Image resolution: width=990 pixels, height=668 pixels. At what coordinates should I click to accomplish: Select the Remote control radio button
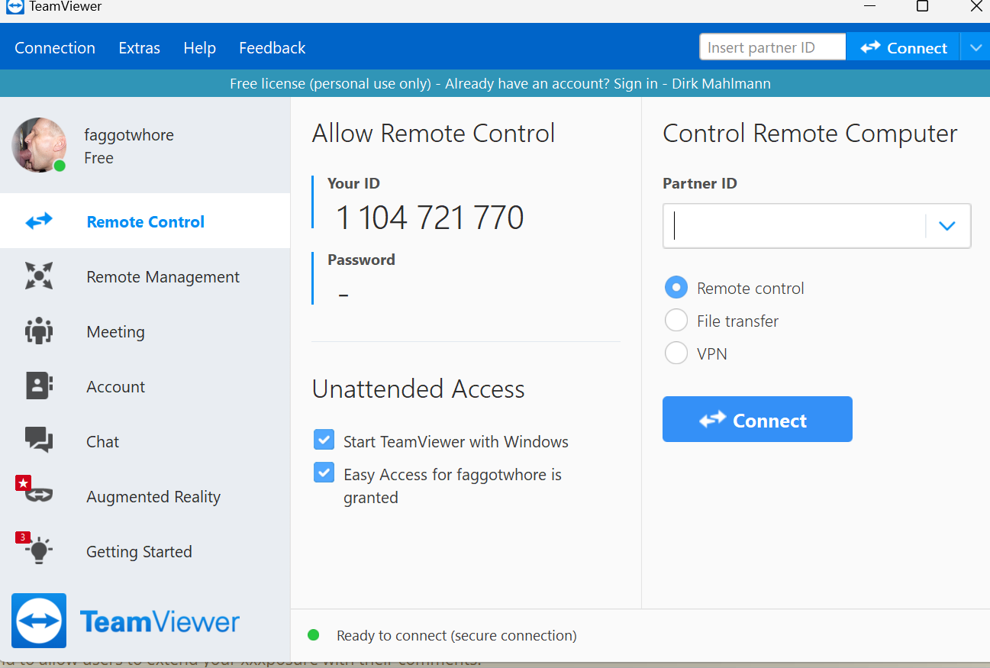(x=676, y=288)
